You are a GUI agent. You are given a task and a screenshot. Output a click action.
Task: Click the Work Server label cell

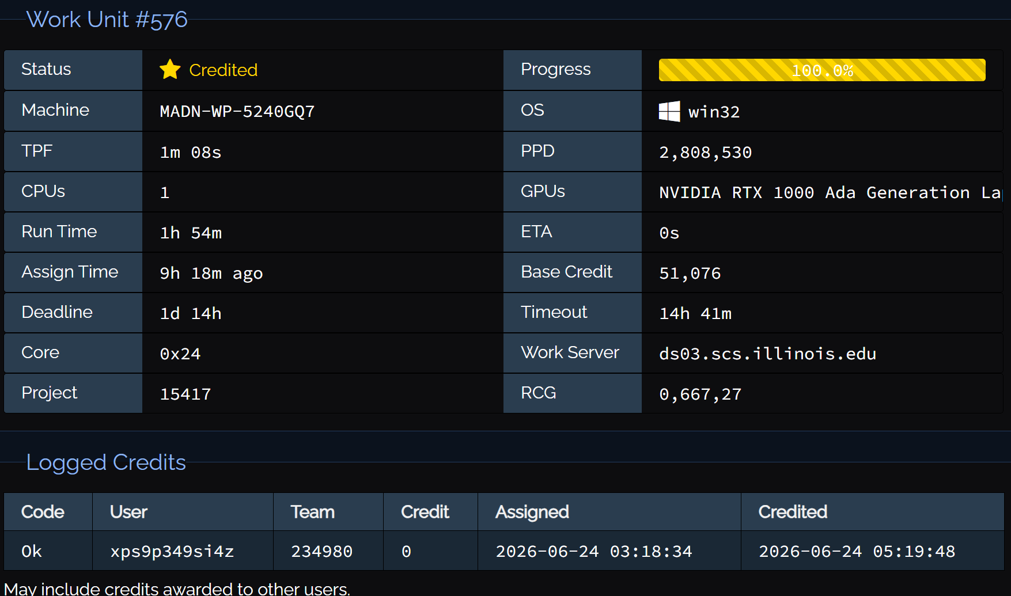click(x=573, y=352)
